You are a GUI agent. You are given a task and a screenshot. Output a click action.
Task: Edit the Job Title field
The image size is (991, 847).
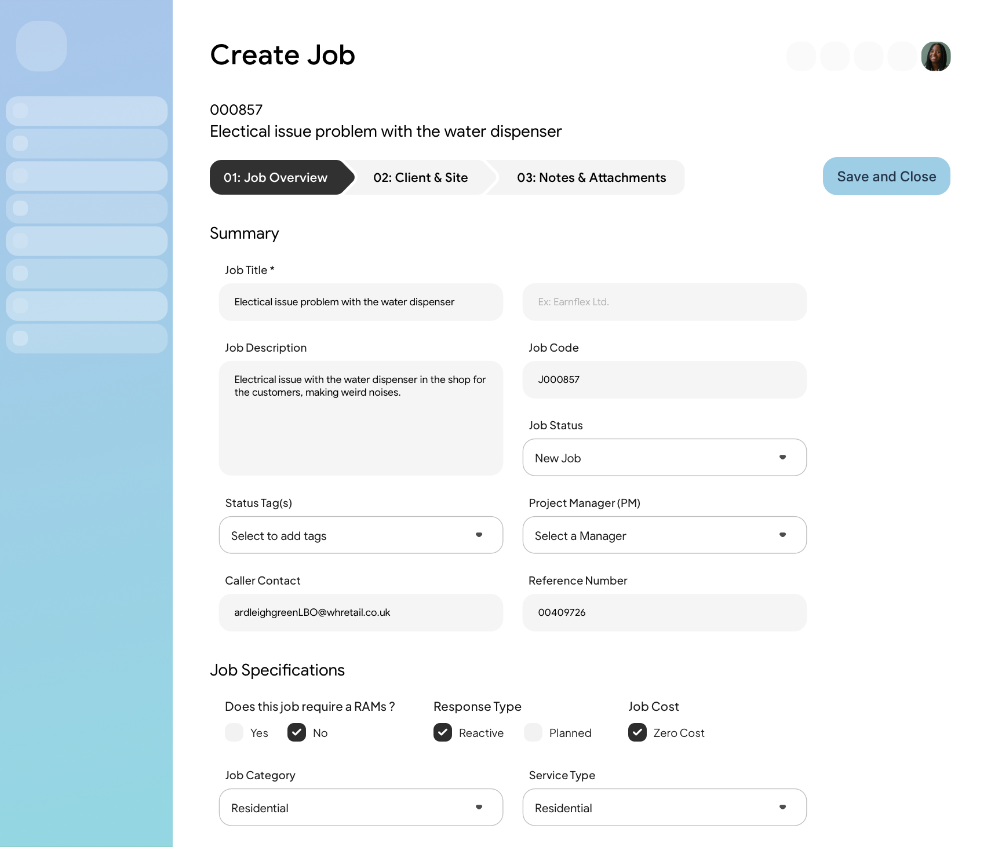pyautogui.click(x=360, y=302)
